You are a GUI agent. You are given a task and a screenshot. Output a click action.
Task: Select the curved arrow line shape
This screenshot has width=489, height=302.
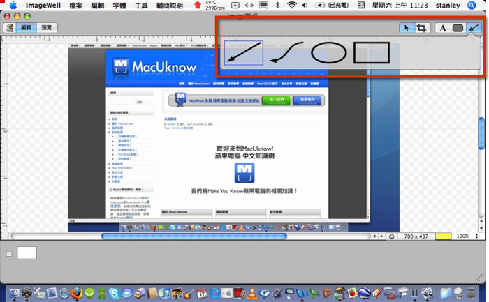(286, 52)
